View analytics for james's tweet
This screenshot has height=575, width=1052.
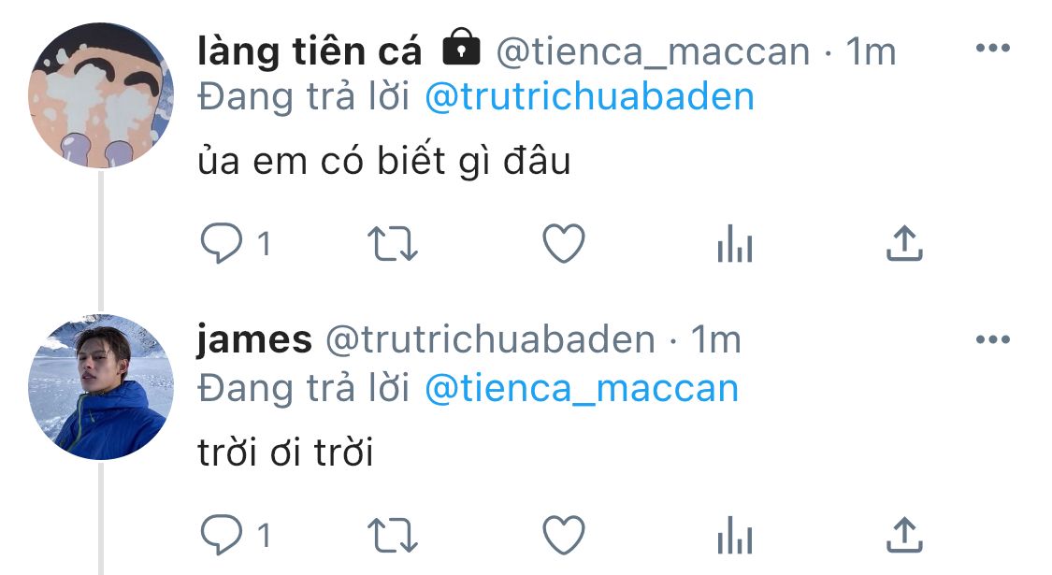point(734,538)
